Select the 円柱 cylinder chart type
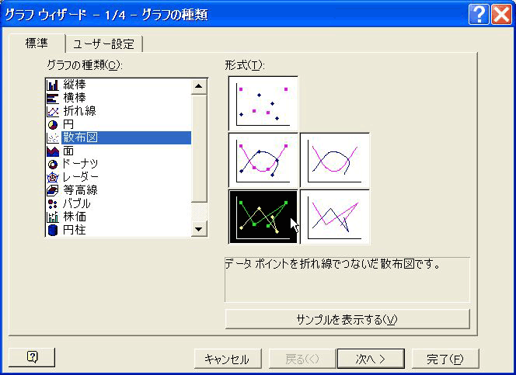This screenshot has width=516, height=375. (x=75, y=230)
